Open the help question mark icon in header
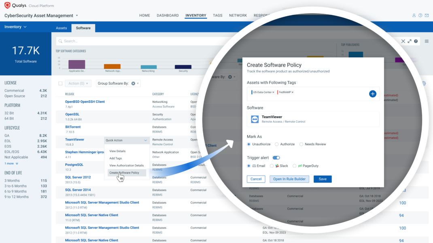 click(x=420, y=15)
